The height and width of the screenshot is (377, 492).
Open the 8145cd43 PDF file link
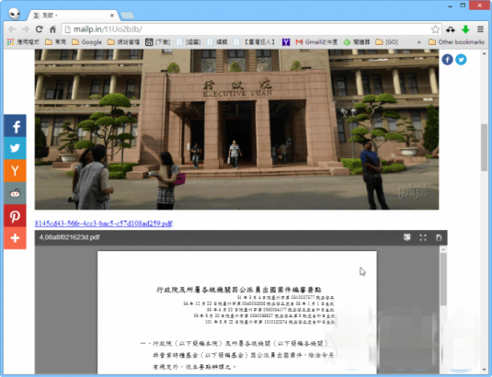104,223
